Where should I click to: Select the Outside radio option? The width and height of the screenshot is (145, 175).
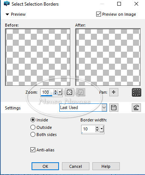click(x=33, y=127)
